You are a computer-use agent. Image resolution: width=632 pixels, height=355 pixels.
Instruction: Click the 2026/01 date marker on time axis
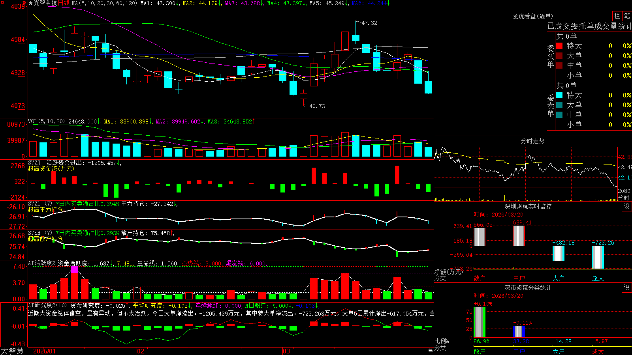click(x=45, y=351)
